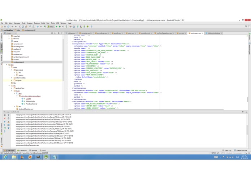Click the Replace toolbar icon
This screenshot has width=251, height=178.
(x=34, y=27)
